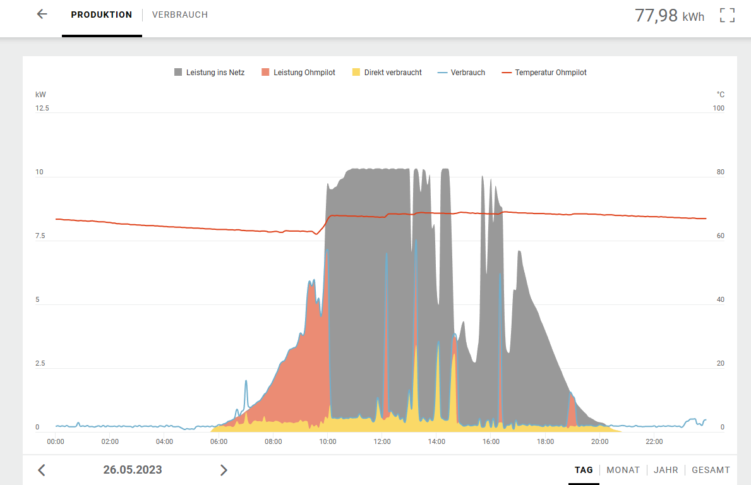Toggle the Temperatur Ohmpilot legend entry

click(x=544, y=72)
